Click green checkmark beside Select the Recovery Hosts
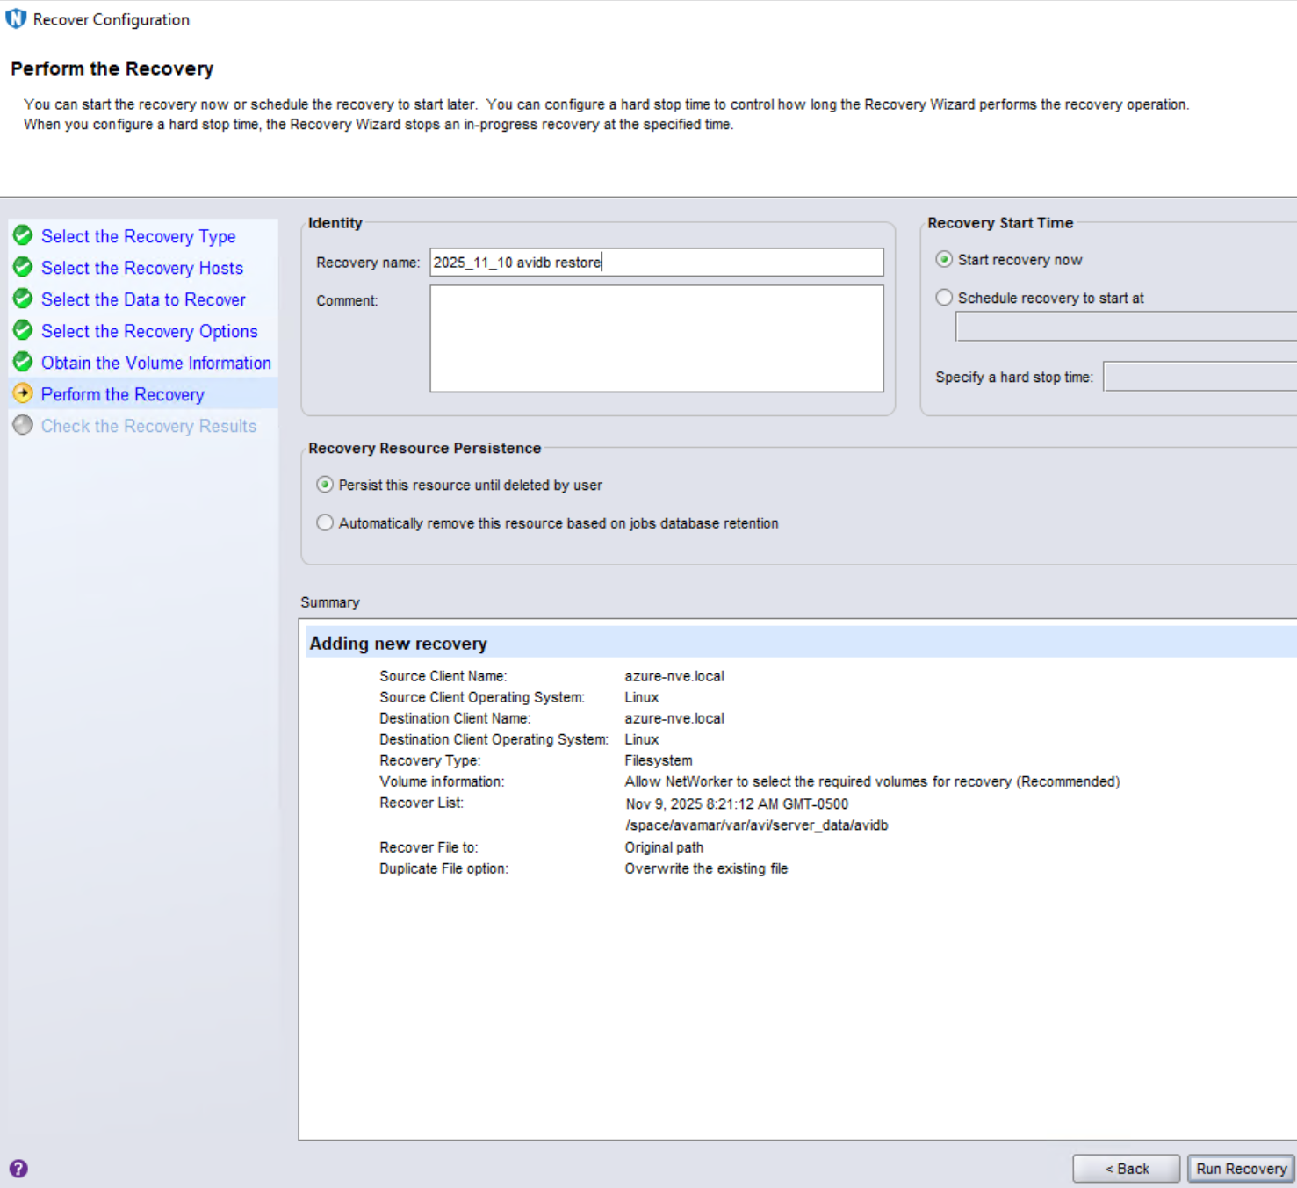The height and width of the screenshot is (1188, 1297). click(23, 267)
